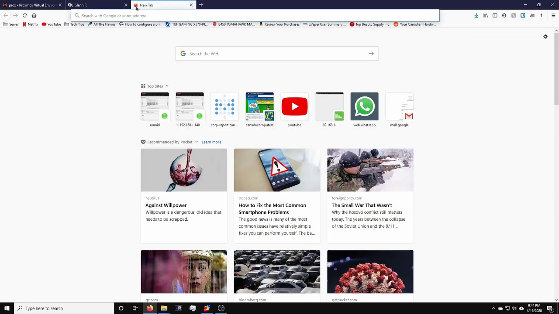Screen dimensions: 559x314
Task: Submit web search with arrow
Action: click(371, 54)
